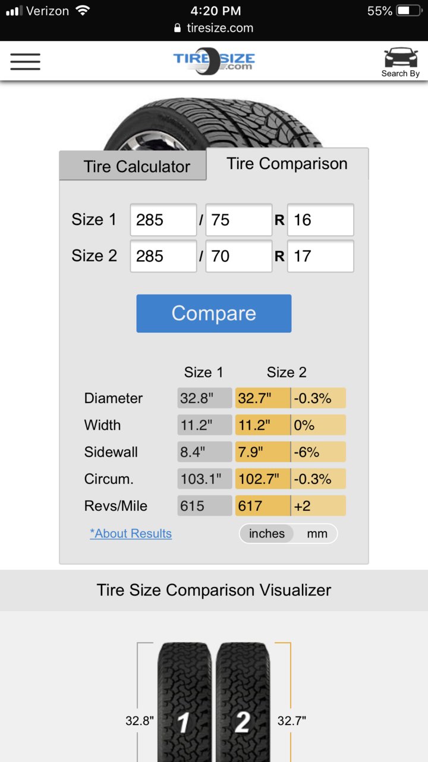This screenshot has height=762, width=428.
Task: Edit Size 1 rim field 16
Action: (320, 220)
